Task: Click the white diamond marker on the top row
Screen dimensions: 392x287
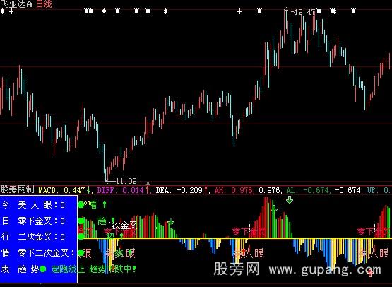Action: click(x=105, y=11)
